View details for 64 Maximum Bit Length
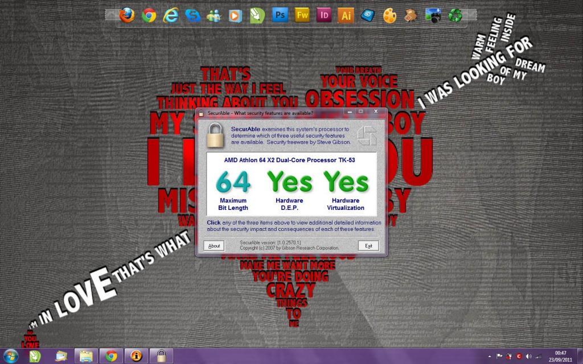Viewport: 583px width, 364px height. pos(233,189)
